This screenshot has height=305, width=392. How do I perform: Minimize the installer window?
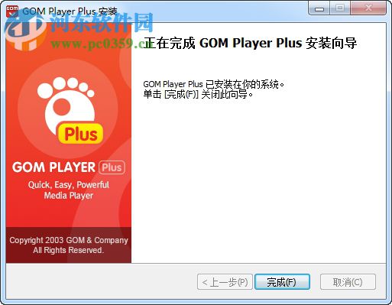coord(319,8)
